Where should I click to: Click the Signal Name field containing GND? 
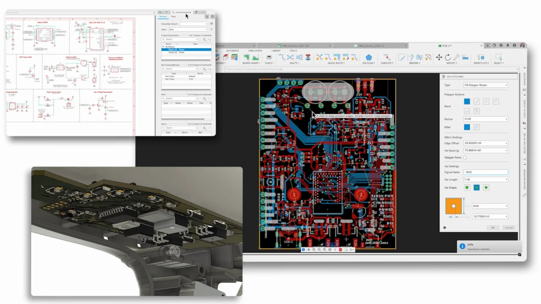point(486,172)
